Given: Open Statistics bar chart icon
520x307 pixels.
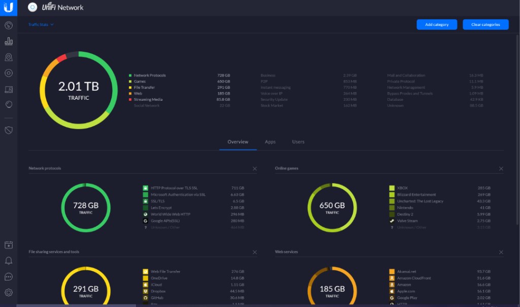Looking at the screenshot, I should click(x=8, y=42).
